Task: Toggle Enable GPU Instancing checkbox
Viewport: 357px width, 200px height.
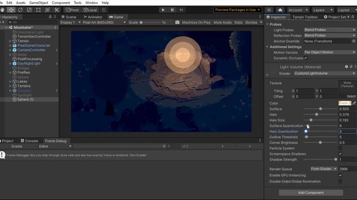Action: coord(340,176)
